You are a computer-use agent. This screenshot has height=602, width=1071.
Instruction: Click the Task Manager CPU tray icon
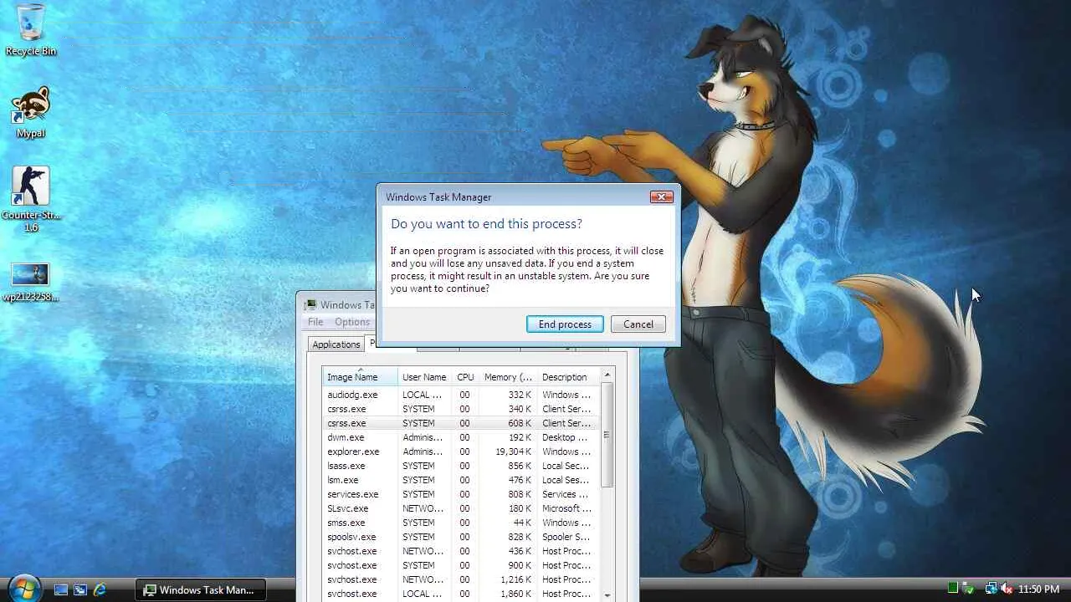[x=953, y=589]
